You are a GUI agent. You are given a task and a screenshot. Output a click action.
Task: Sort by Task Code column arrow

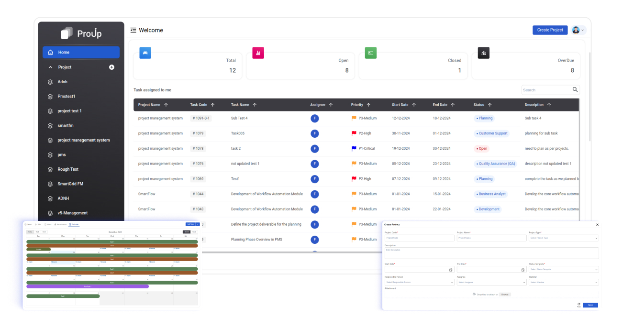click(212, 105)
